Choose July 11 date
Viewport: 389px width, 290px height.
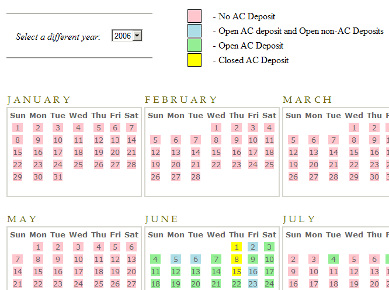[x=334, y=272]
